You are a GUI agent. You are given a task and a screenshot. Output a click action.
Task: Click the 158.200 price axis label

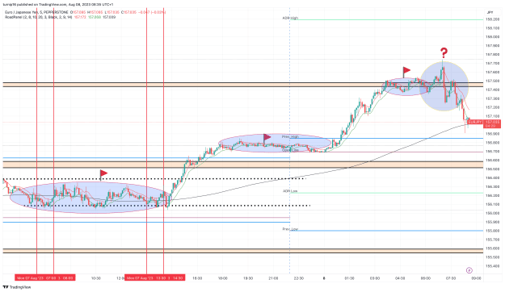point(492,19)
